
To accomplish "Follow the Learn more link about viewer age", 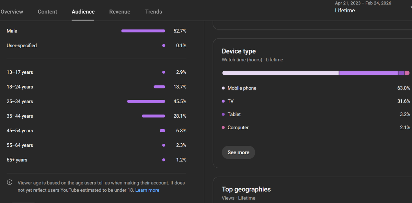I will click(147, 190).
